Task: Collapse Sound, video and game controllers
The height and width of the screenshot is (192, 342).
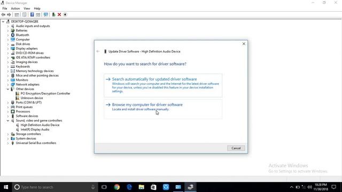Action: tap(8, 121)
